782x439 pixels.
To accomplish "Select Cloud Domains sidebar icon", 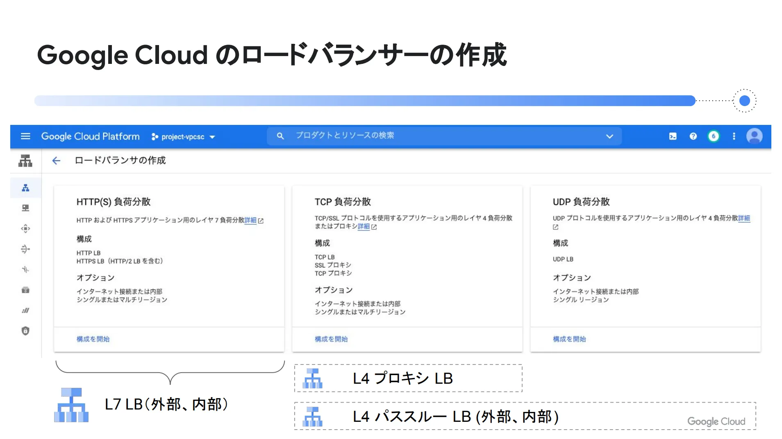I will coord(25,310).
